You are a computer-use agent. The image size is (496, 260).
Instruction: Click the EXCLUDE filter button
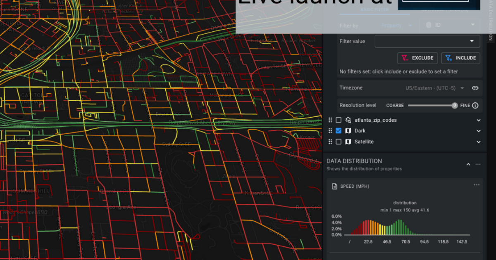pos(417,58)
